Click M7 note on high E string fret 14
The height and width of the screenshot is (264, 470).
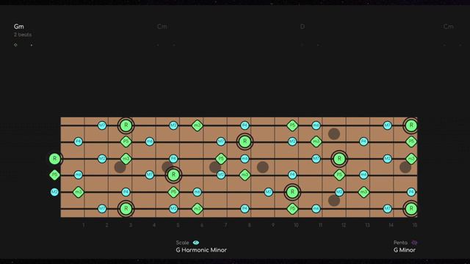(x=387, y=125)
